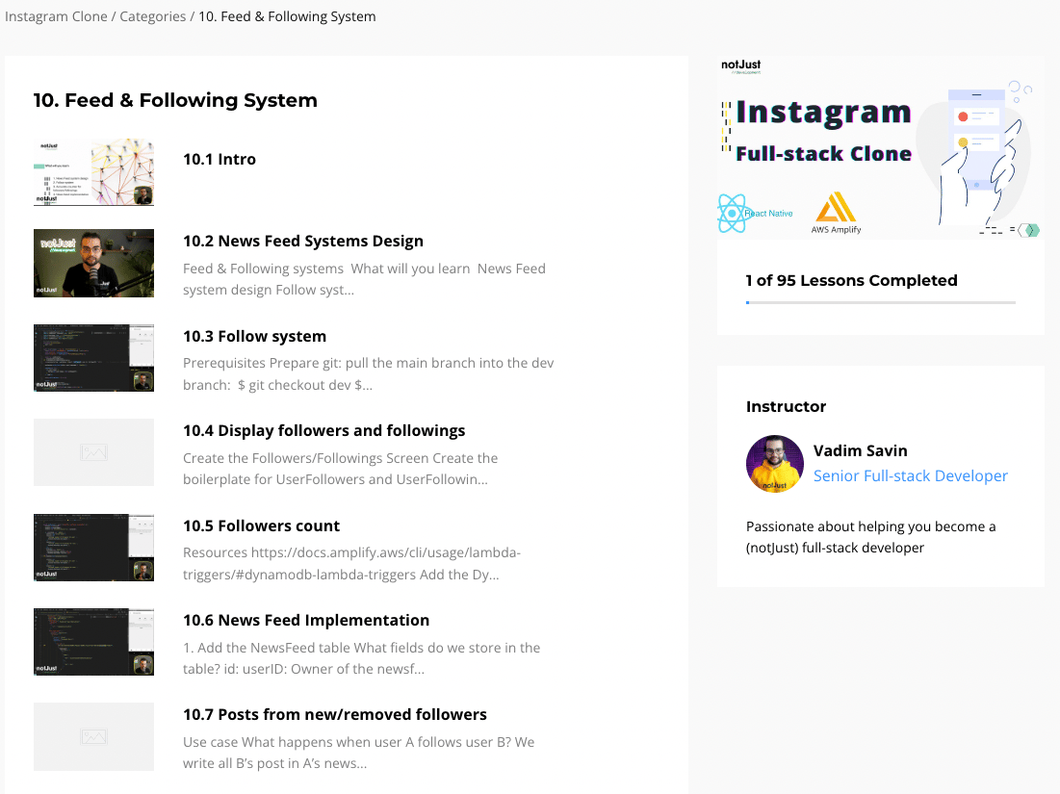This screenshot has width=1060, height=794.
Task: Click the lessons completed progress bar
Action: tap(881, 303)
